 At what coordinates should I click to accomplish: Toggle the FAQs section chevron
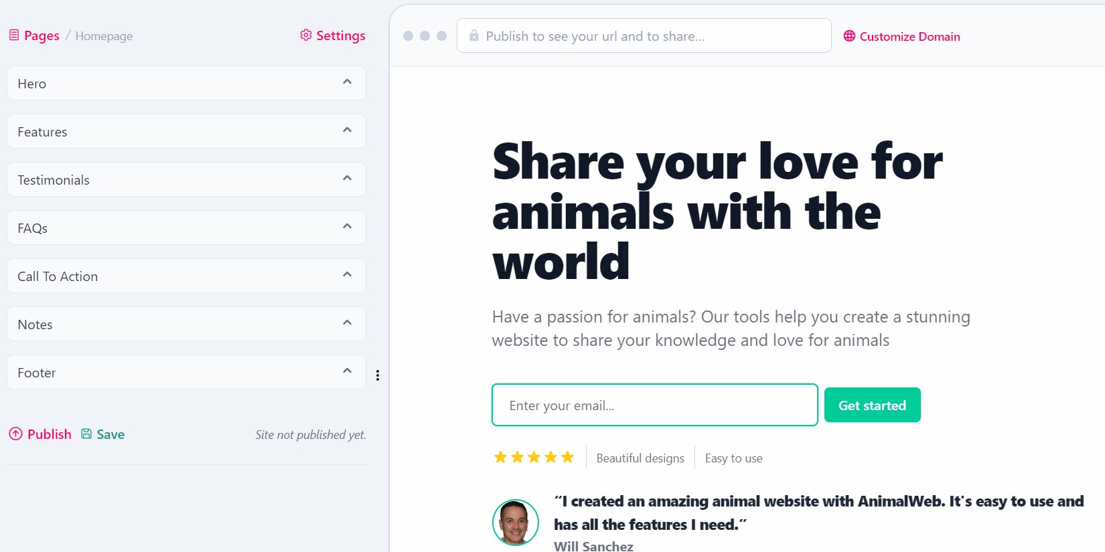click(347, 227)
